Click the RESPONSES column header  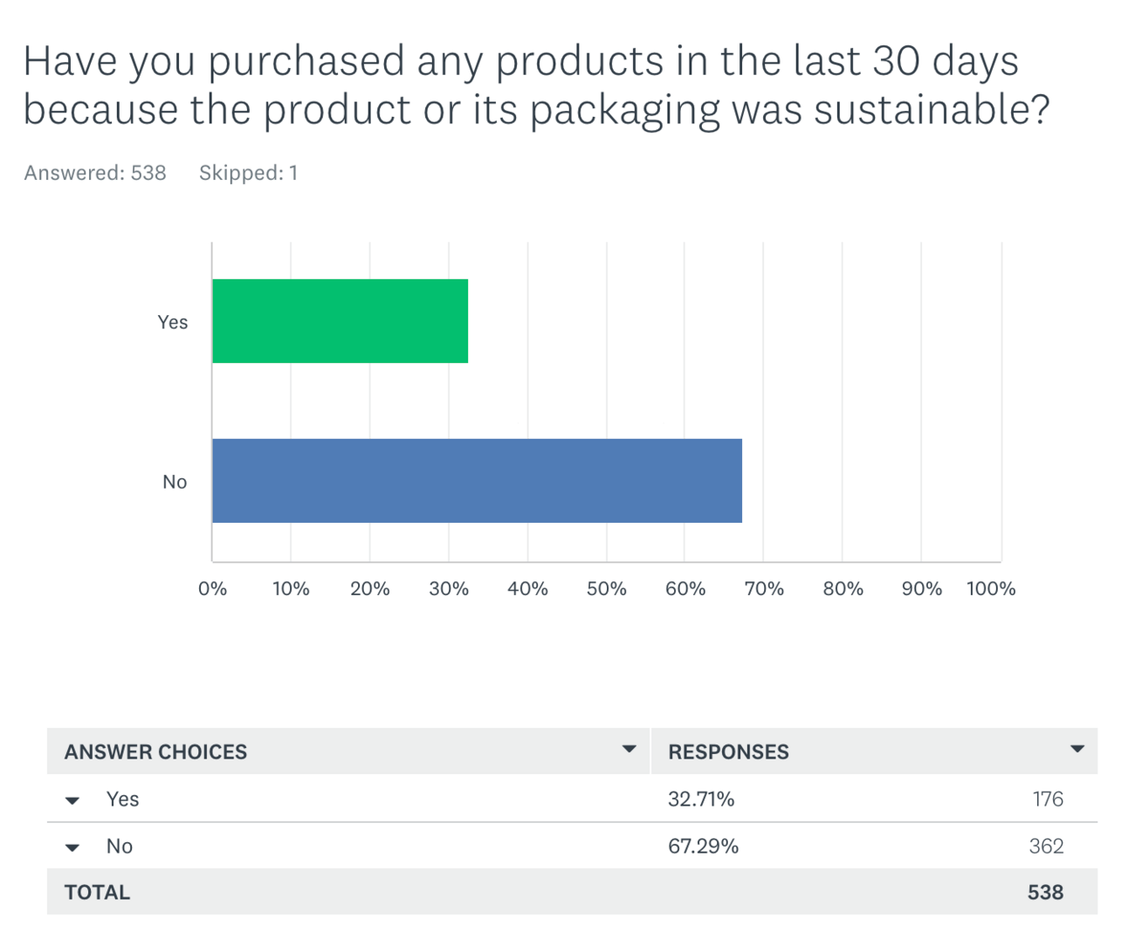point(728,751)
